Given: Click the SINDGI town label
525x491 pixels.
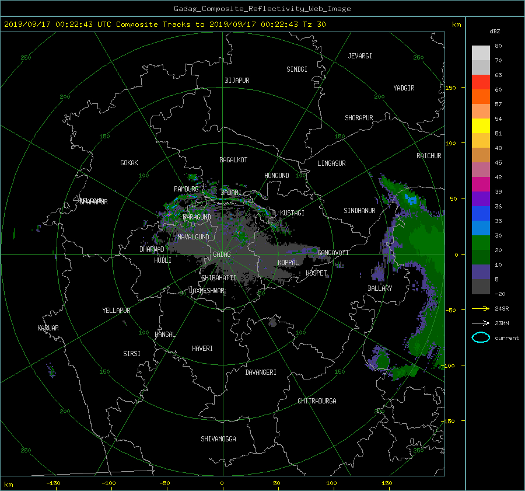Looking at the screenshot, I should 297,69.
